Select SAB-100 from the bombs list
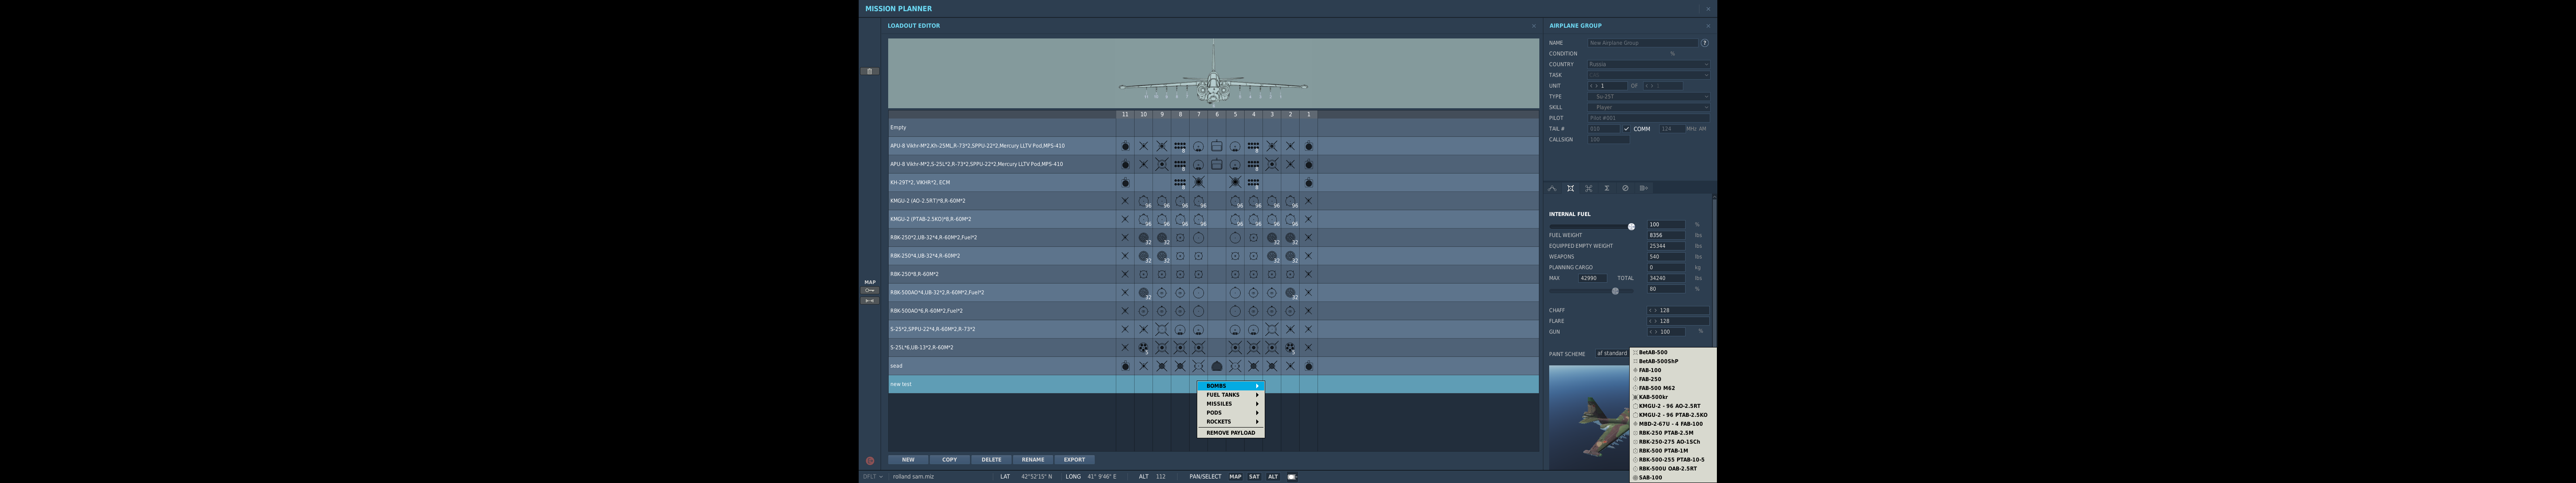2576x483 pixels. pyautogui.click(x=1673, y=478)
